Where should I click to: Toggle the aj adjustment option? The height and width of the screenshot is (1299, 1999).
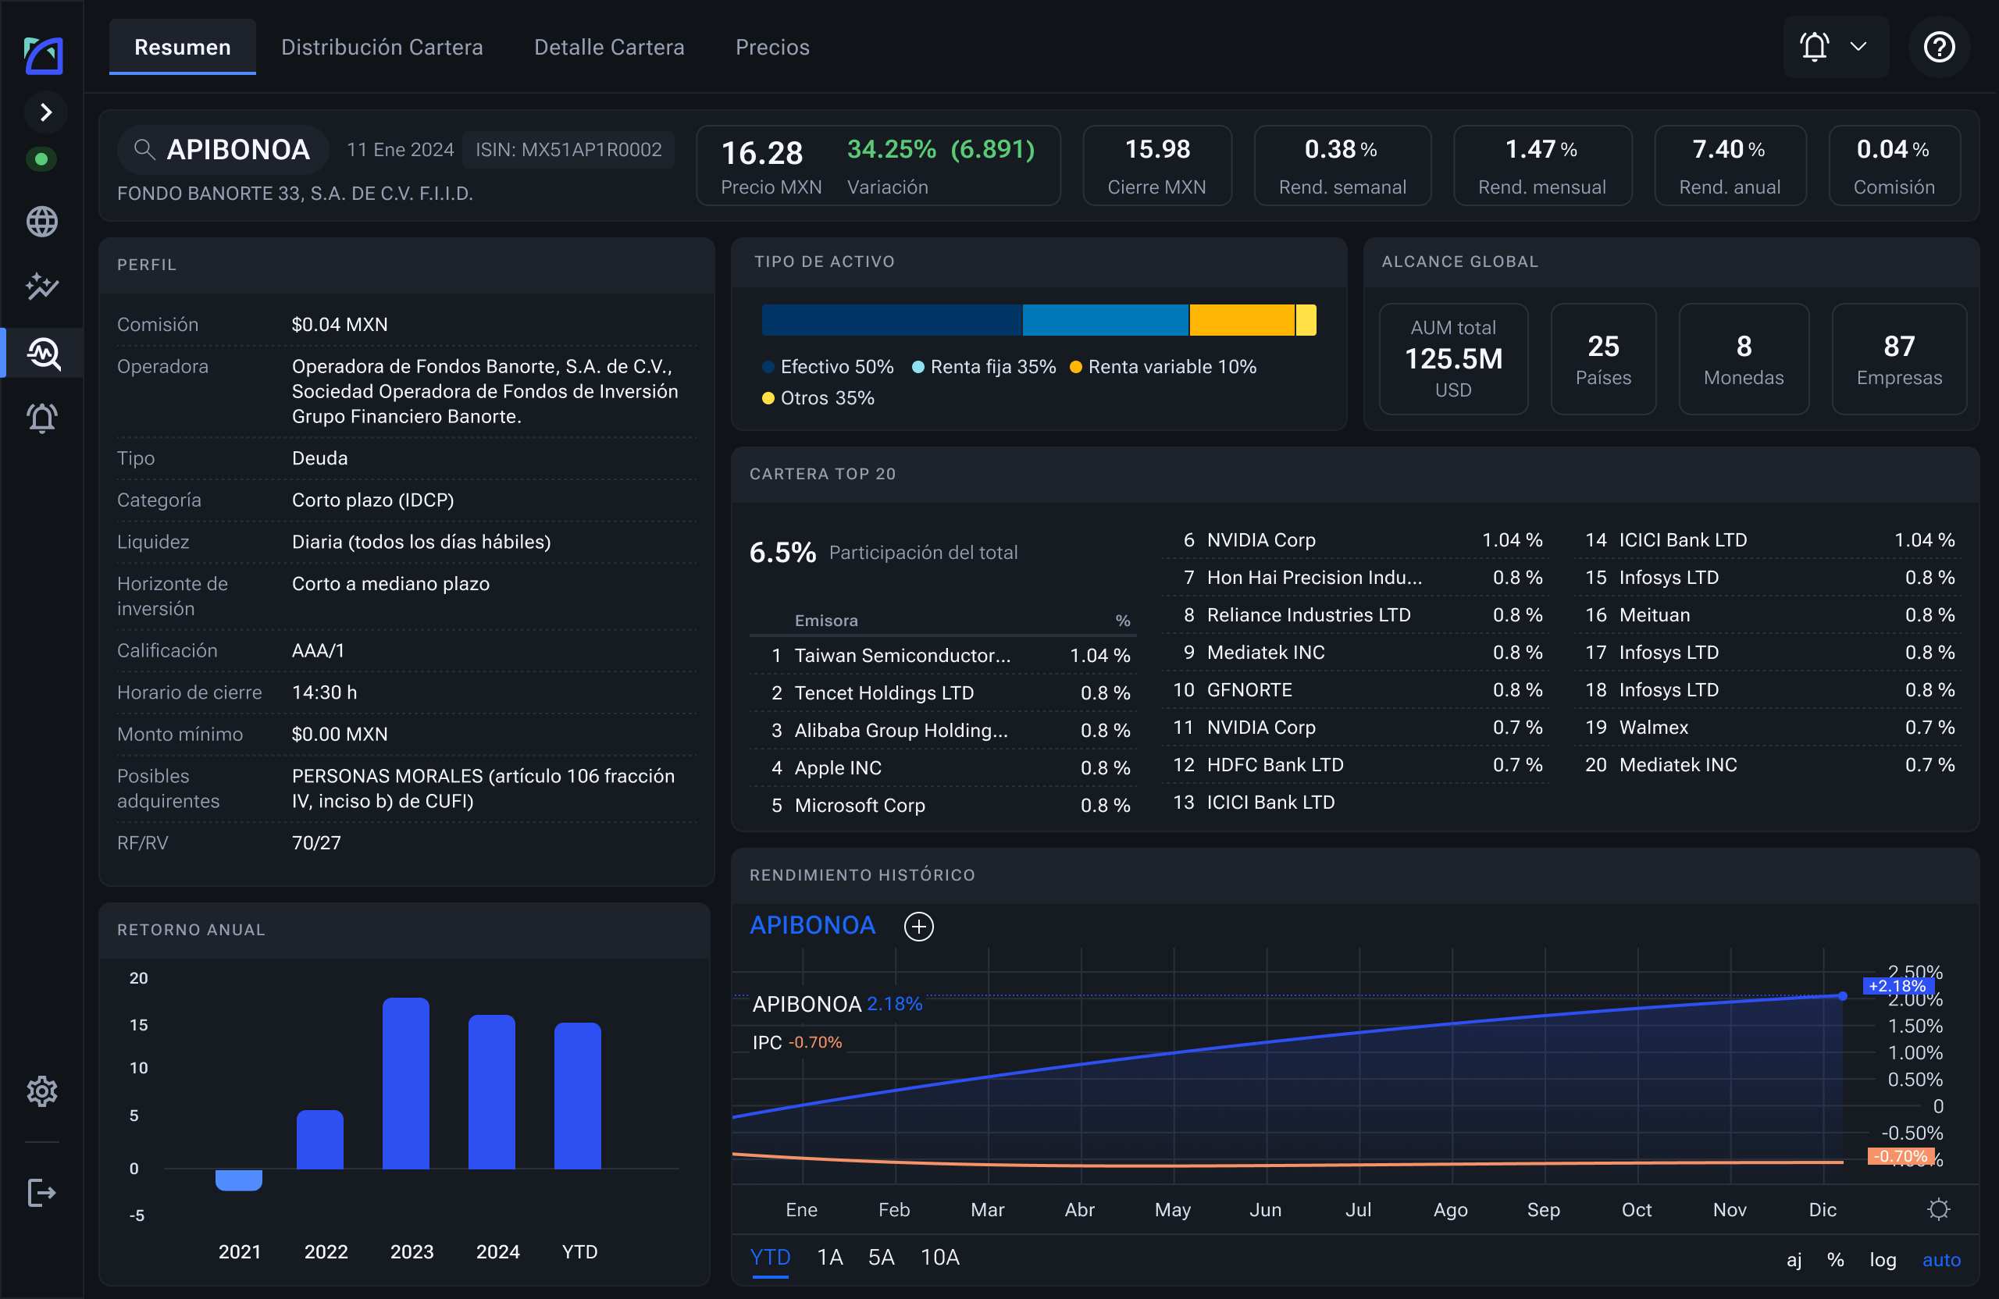click(1794, 1259)
